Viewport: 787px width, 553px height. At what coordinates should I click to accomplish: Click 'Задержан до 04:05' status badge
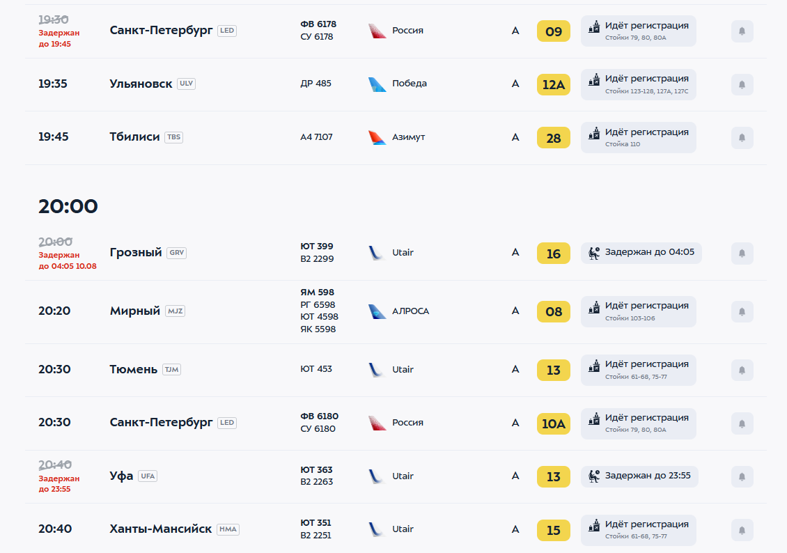641,253
